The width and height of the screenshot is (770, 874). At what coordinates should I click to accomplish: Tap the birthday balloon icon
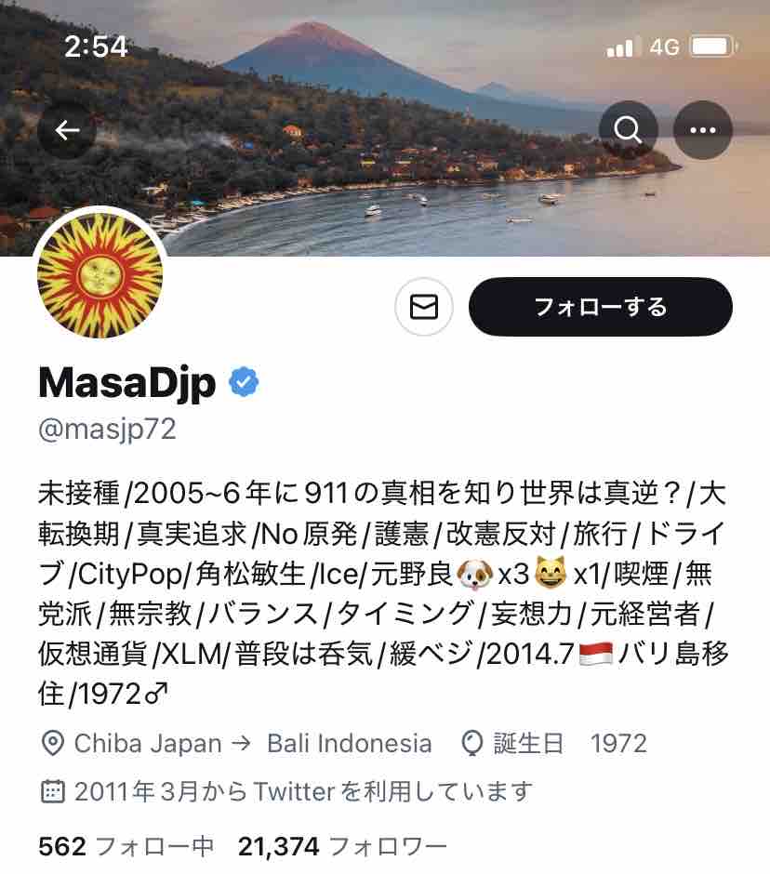pyautogui.click(x=471, y=743)
